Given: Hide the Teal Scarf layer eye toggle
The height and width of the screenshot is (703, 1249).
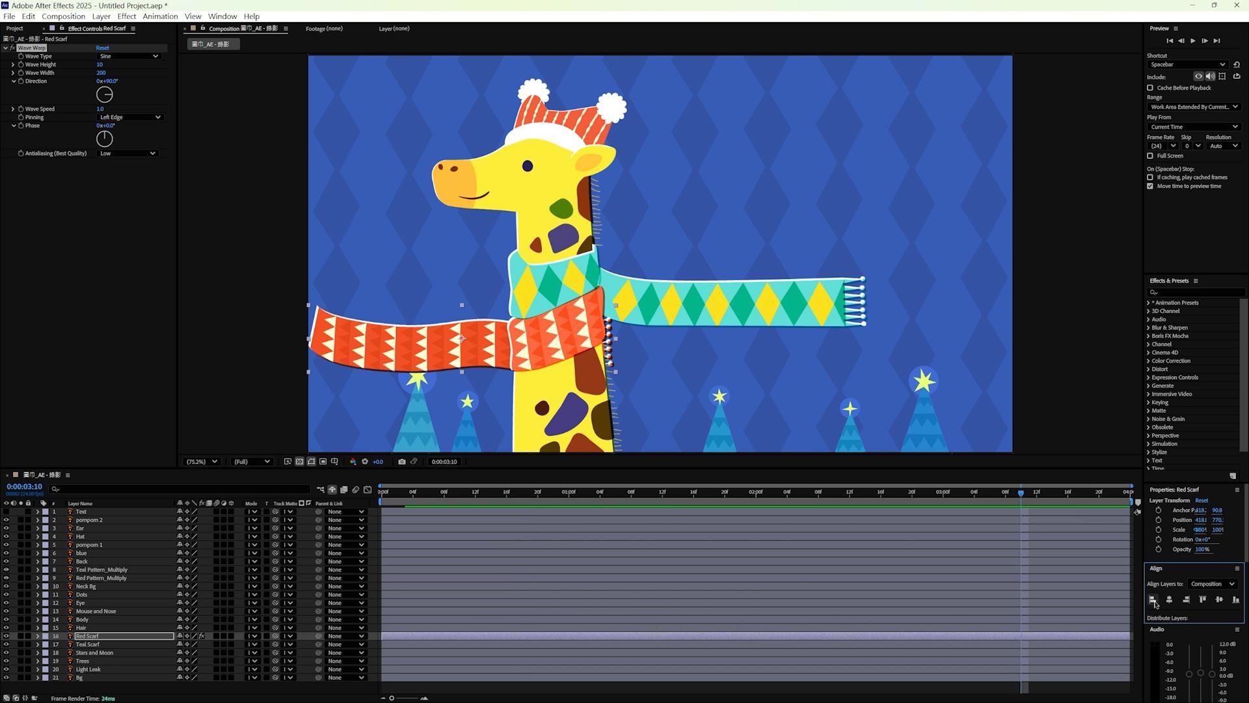Looking at the screenshot, I should (x=6, y=644).
